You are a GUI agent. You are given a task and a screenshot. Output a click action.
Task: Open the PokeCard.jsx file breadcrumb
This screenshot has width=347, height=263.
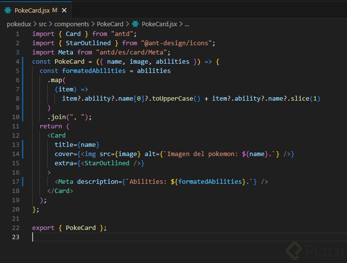(159, 24)
